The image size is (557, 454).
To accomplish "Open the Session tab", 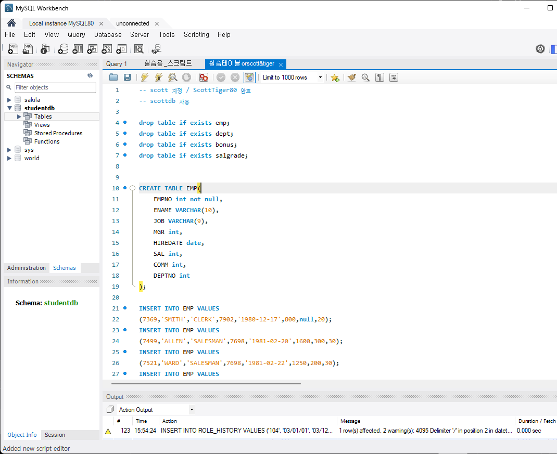I will point(55,434).
